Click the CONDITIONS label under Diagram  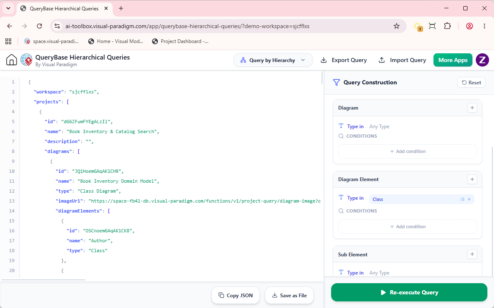tap(362, 136)
